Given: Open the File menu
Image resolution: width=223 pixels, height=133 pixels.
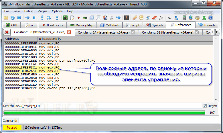Looking at the screenshot, I should point(7,11).
